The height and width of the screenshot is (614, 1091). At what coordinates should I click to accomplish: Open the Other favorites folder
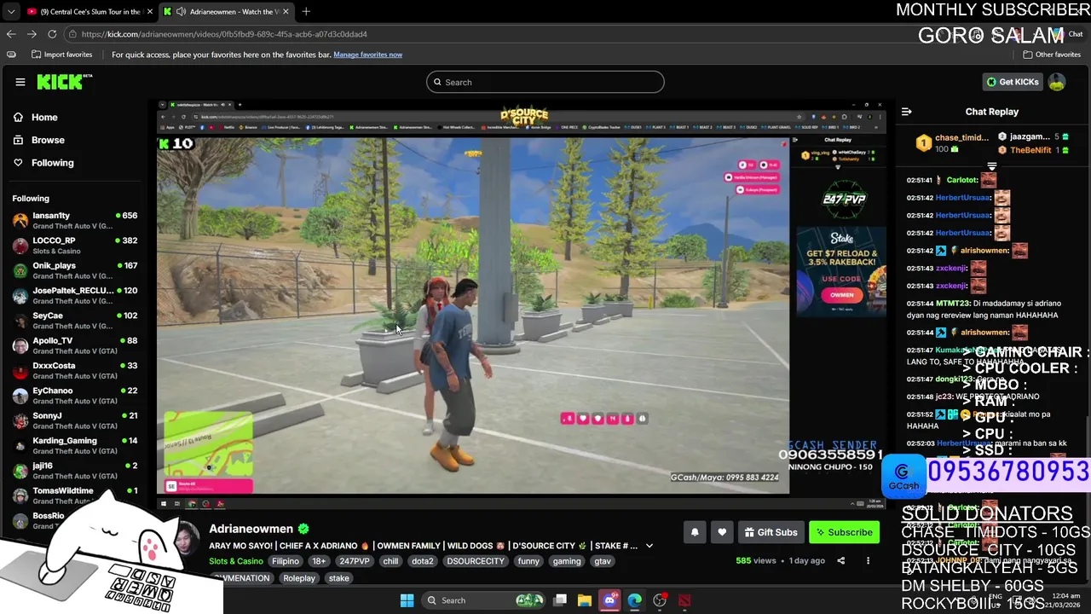(1052, 55)
